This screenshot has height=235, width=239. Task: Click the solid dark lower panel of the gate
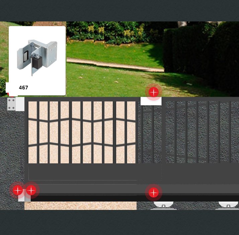tap(82, 173)
